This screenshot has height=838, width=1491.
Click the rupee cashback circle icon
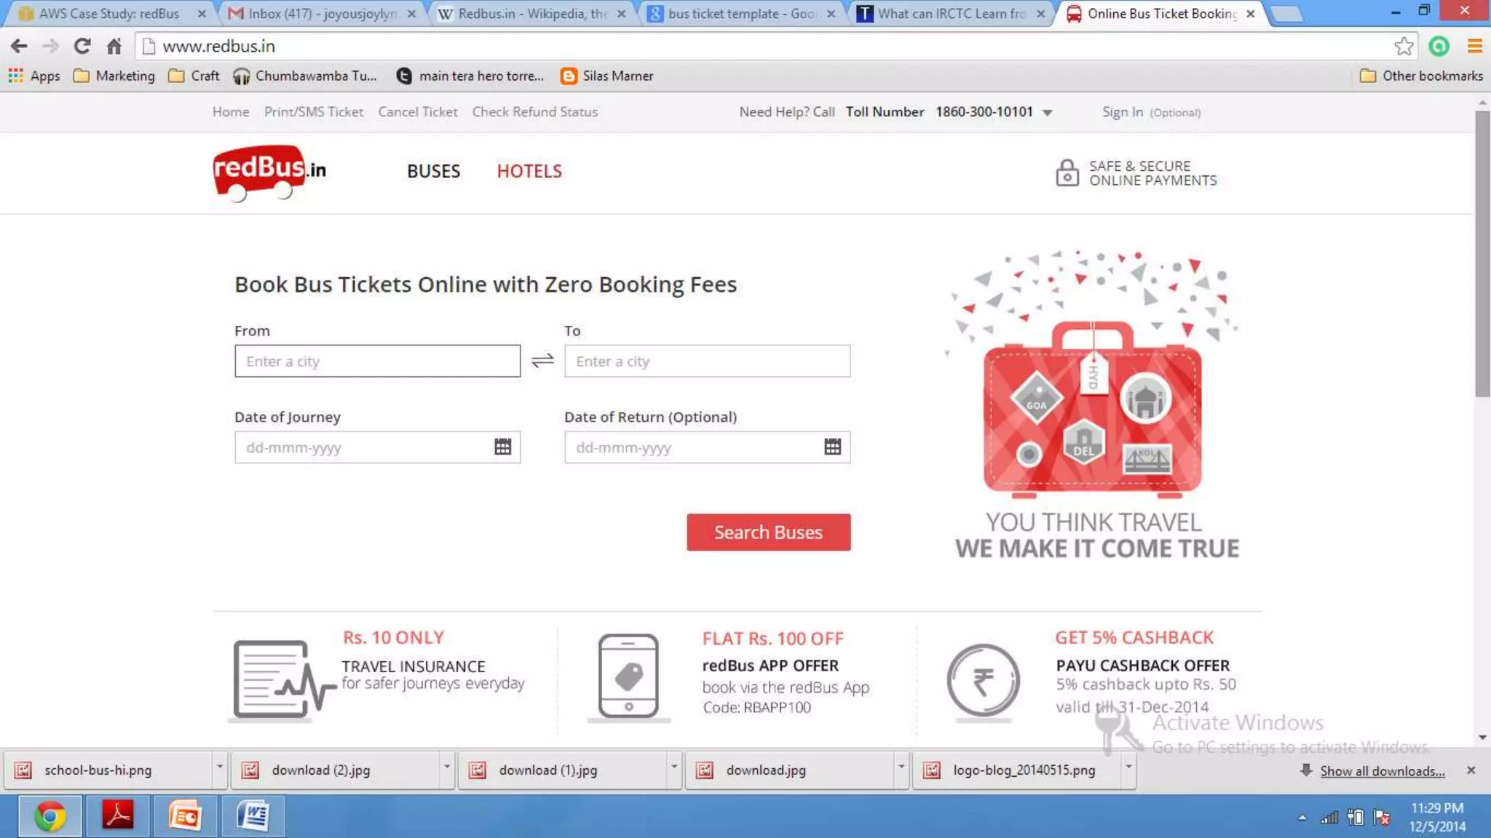(983, 681)
